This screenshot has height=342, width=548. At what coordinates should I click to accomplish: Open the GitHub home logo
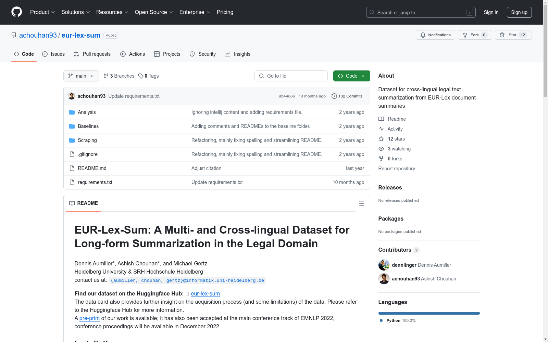16,12
